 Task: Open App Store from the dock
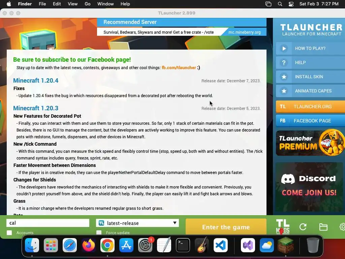[x=126, y=245]
